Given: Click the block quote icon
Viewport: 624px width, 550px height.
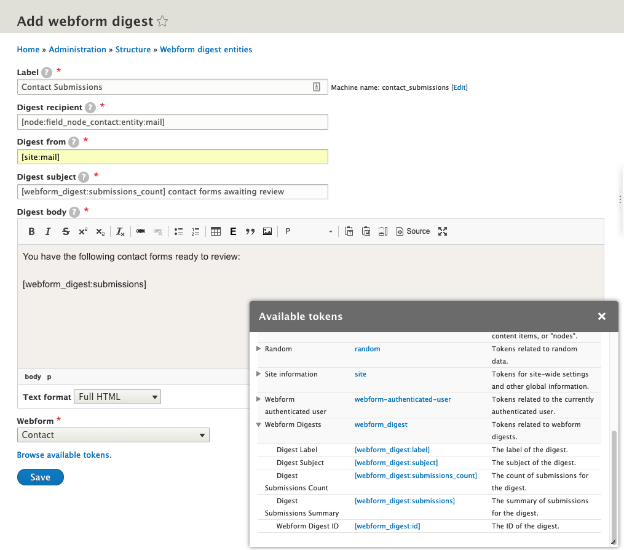Looking at the screenshot, I should pos(250,231).
